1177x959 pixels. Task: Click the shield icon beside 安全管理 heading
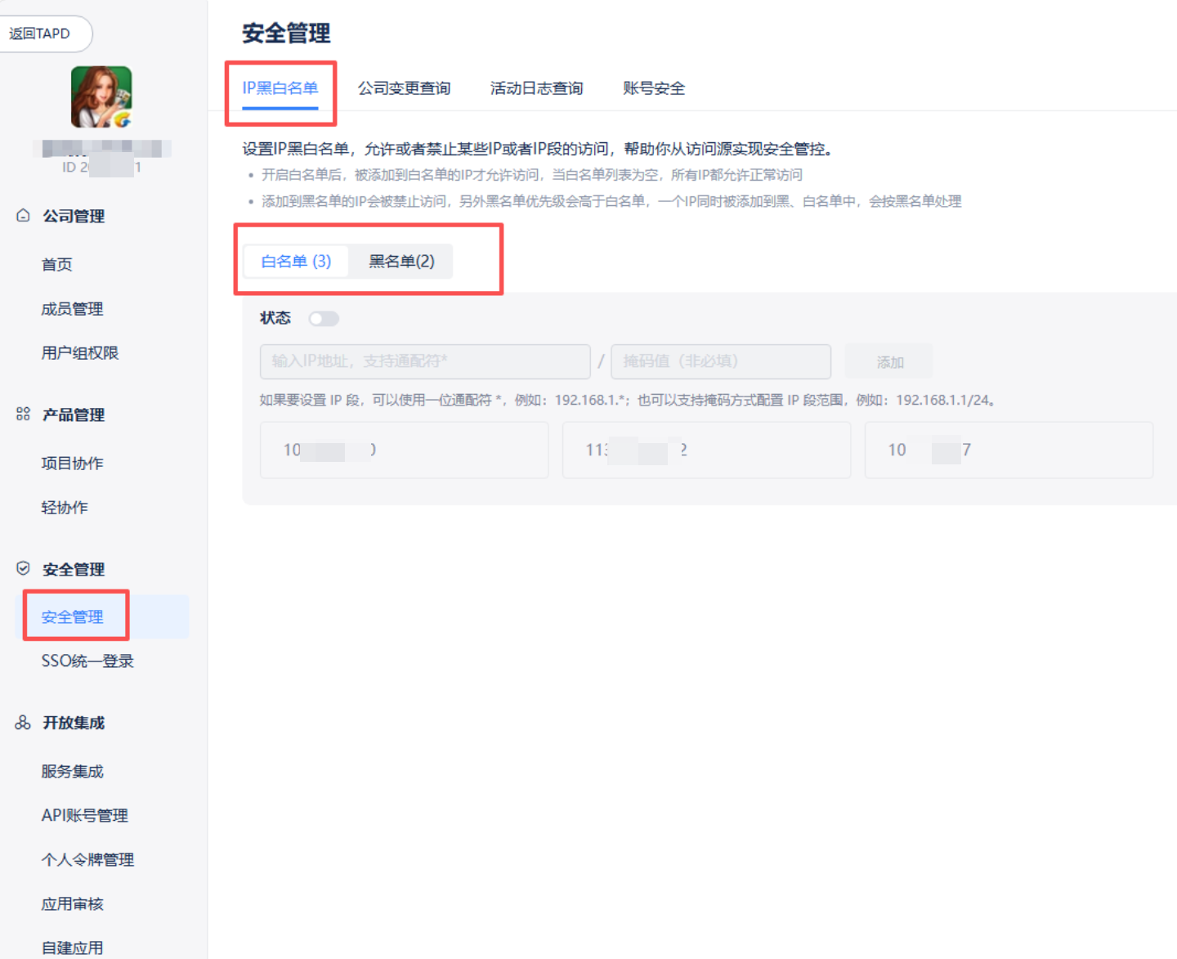click(x=23, y=569)
